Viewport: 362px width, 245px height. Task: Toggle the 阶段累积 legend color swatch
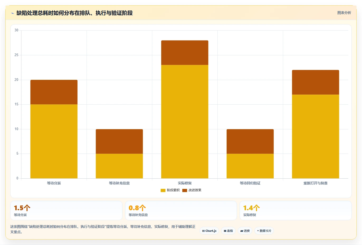click(x=163, y=190)
